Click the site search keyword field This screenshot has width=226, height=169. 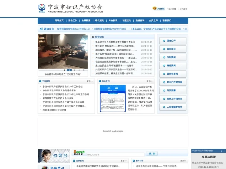coord(116,155)
